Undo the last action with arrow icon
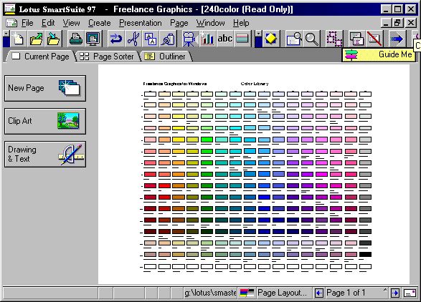This screenshot has width=421, height=302. [116, 39]
